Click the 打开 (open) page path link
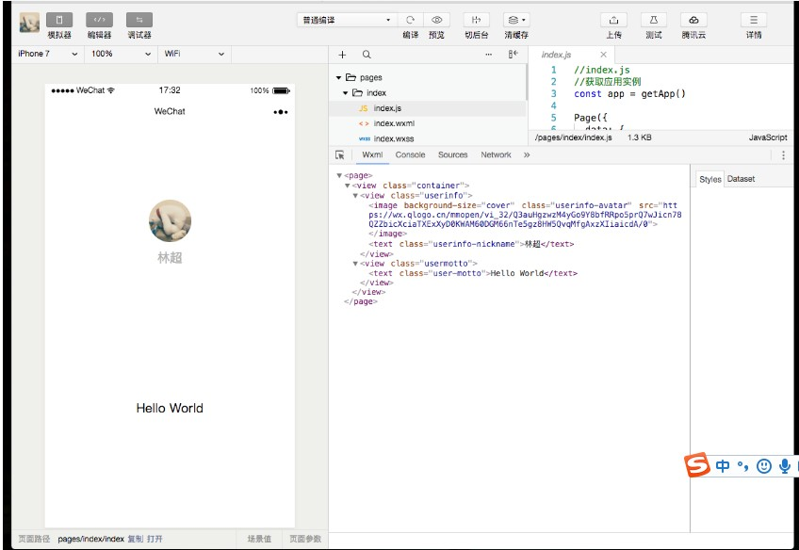Image resolution: width=799 pixels, height=550 pixels. pos(155,539)
